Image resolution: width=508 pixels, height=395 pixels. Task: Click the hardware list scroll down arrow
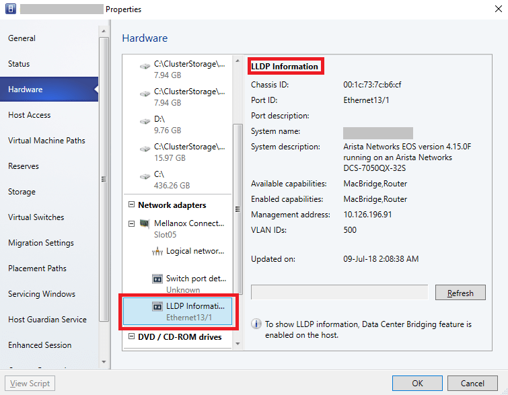[x=237, y=344]
